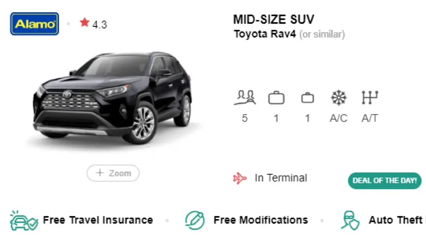Viewport: 426px width, 250px height.
Task: Click the Auto Theft masked thief icon
Action: tap(350, 221)
